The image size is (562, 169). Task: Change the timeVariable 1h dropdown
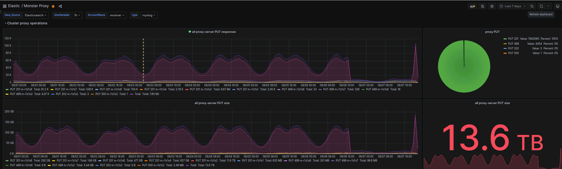point(77,15)
